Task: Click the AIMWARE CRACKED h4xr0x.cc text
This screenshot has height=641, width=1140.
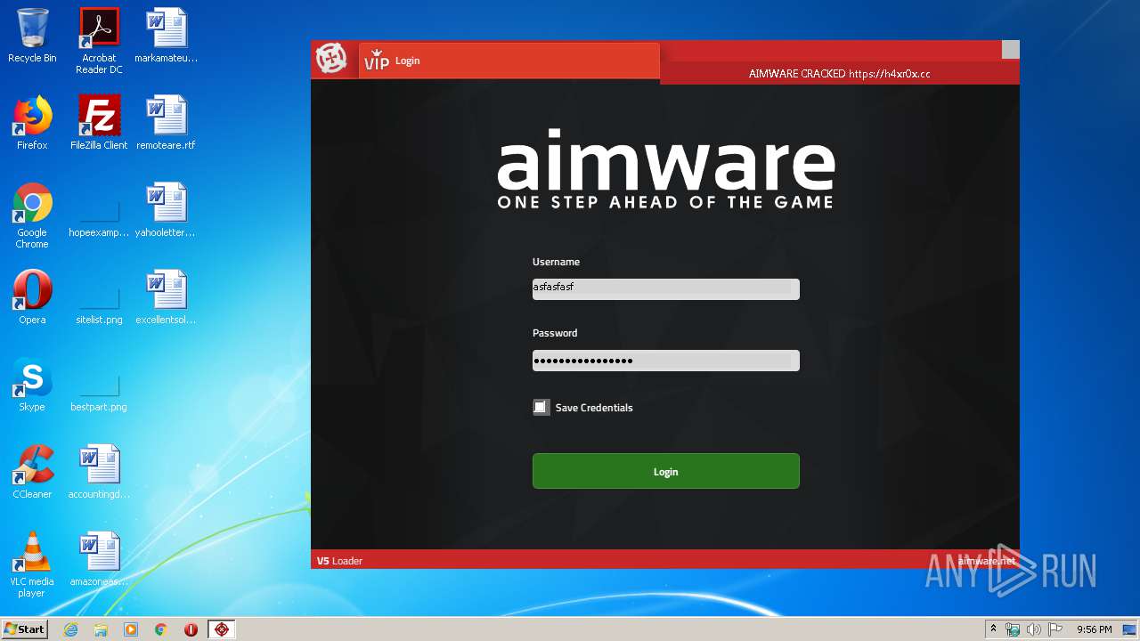Action: click(839, 74)
